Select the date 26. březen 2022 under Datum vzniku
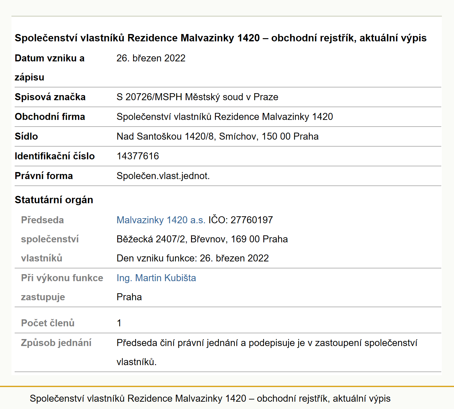The image size is (454, 409). [151, 58]
